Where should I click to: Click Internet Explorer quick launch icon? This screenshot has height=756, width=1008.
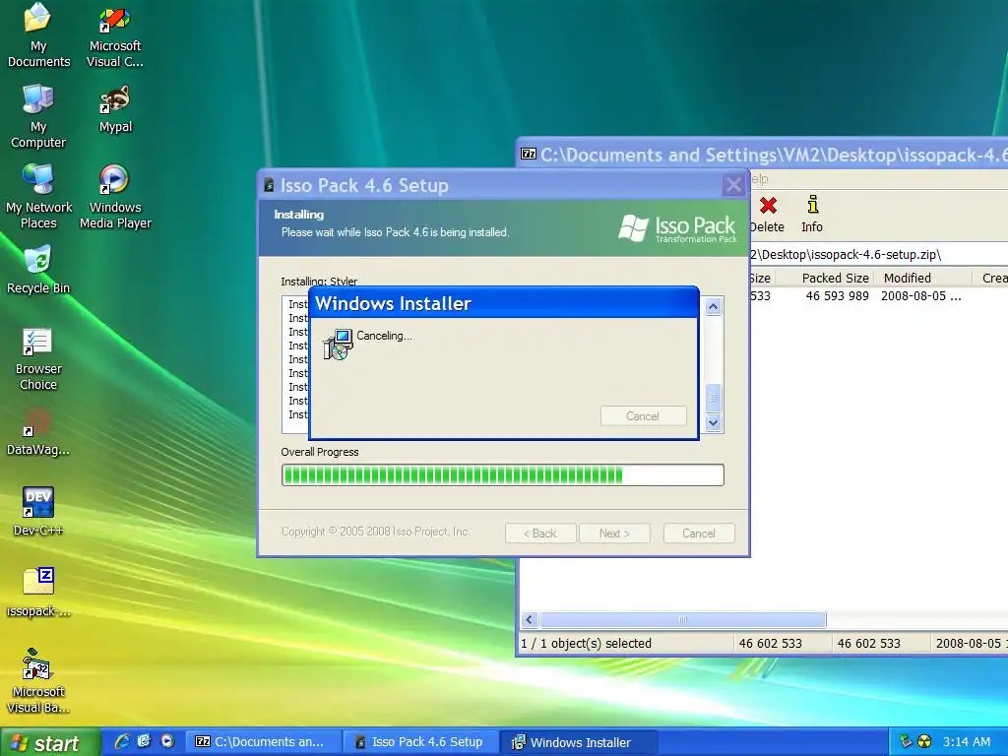coord(121,741)
